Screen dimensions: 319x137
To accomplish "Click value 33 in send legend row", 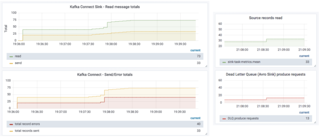I will [198, 63].
